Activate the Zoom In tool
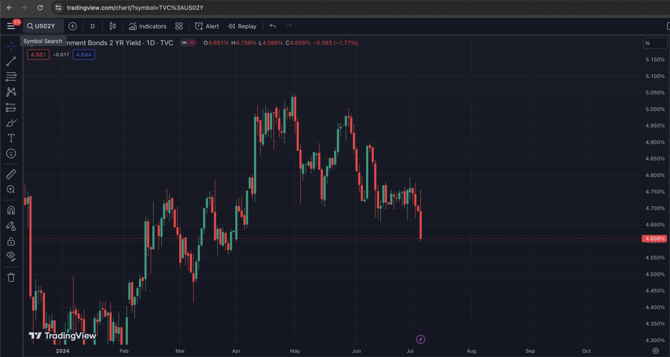The width and height of the screenshot is (670, 357). 11,189
